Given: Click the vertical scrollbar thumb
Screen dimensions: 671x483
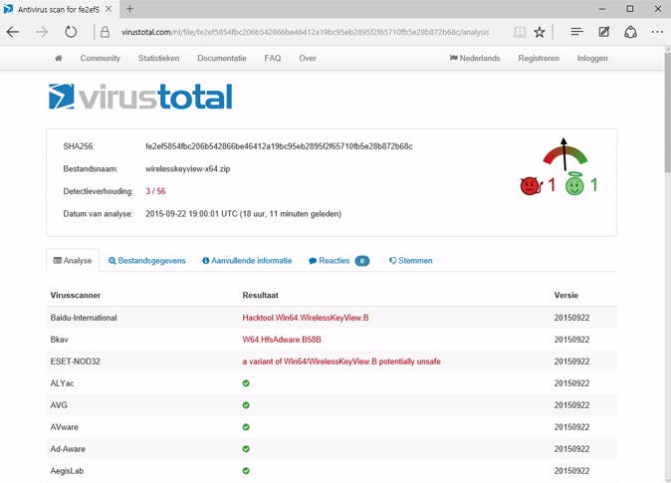Looking at the screenshot, I should (x=667, y=113).
